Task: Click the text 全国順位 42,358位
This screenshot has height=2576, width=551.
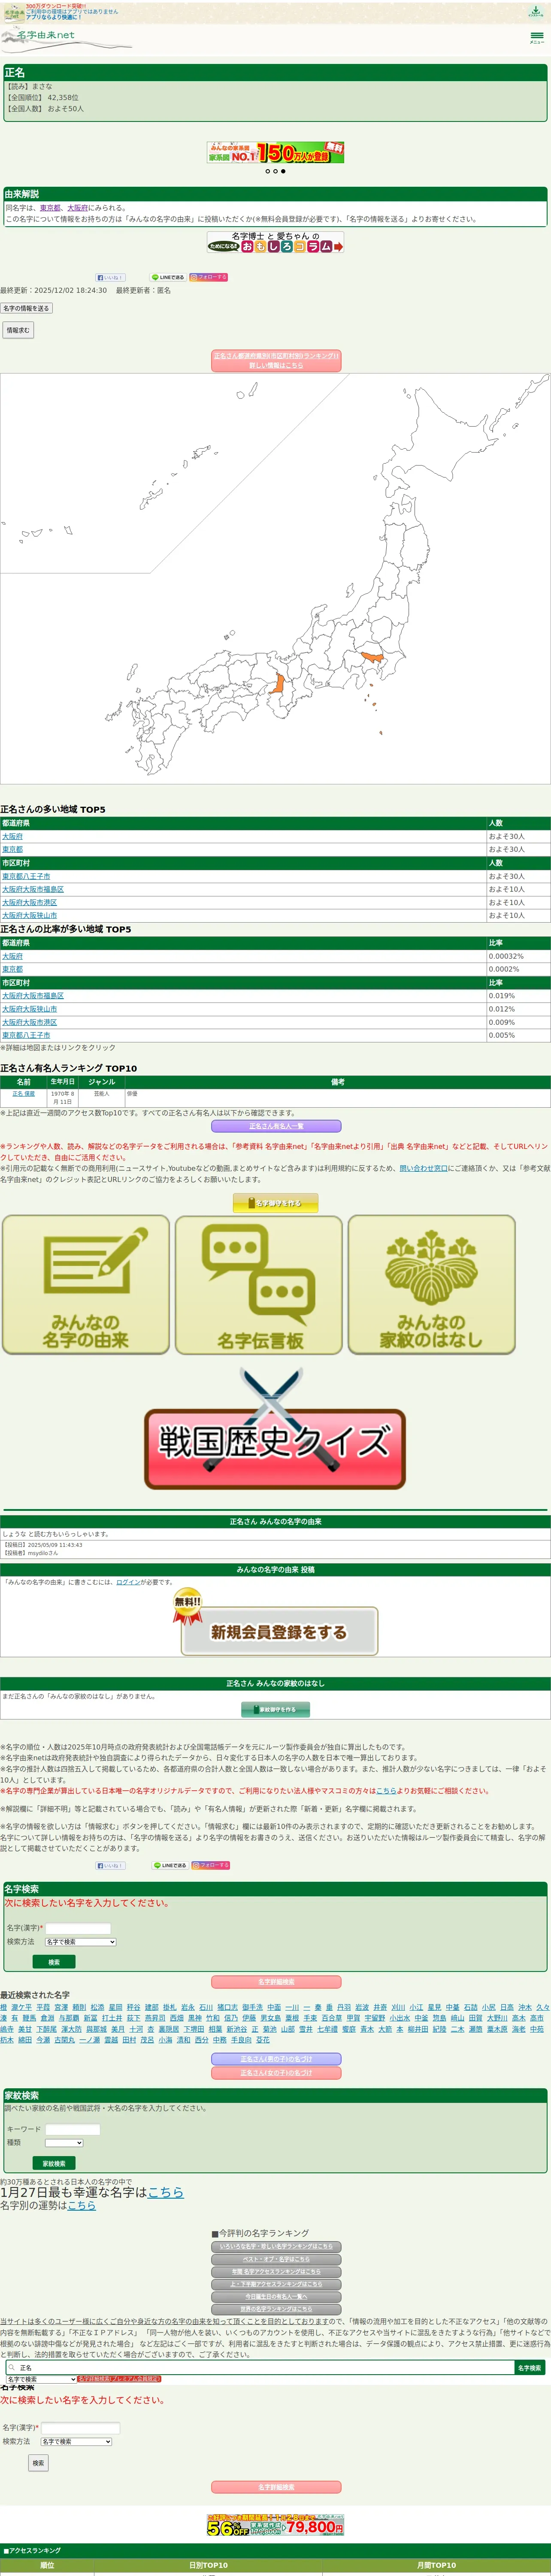Action: coord(43,98)
